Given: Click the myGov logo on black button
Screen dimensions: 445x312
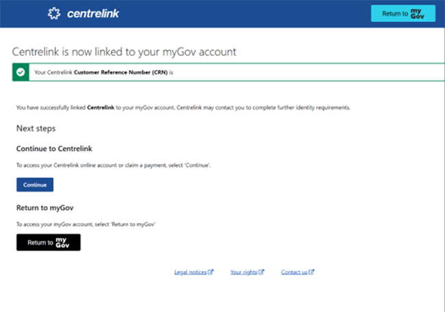Looking at the screenshot, I should (x=63, y=242).
